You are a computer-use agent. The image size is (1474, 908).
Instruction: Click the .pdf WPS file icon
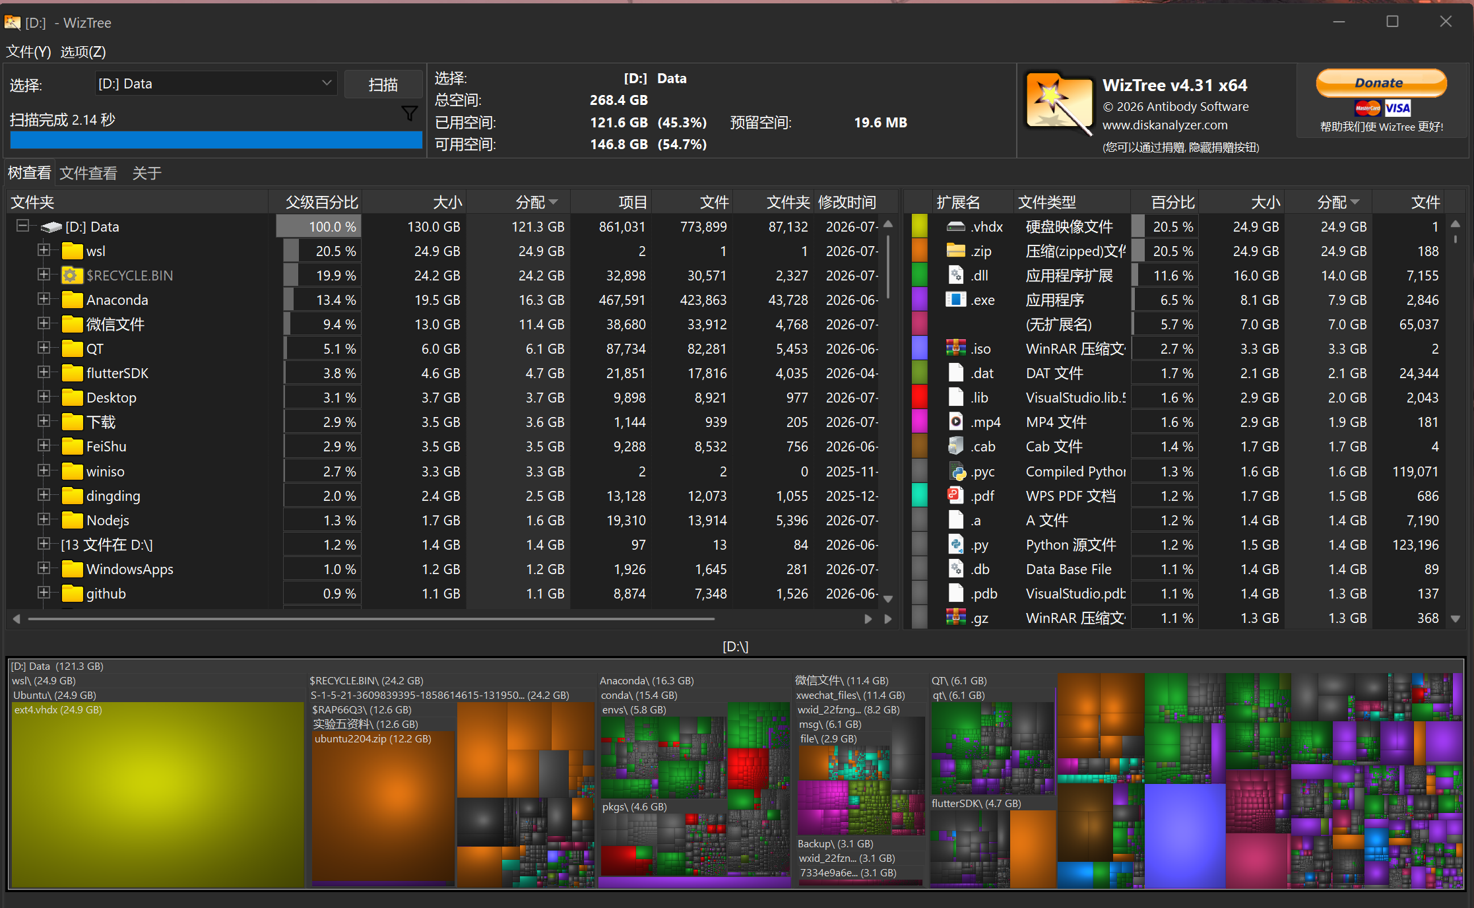click(955, 496)
